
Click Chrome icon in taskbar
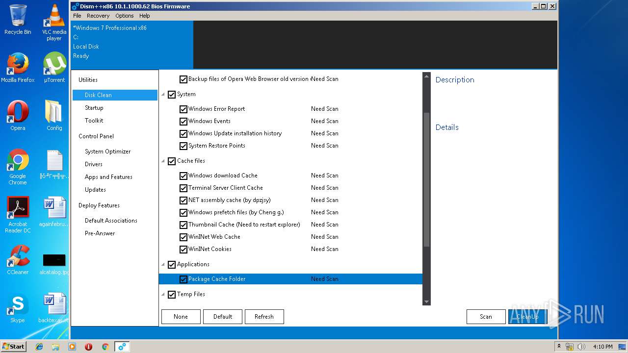[x=105, y=347]
